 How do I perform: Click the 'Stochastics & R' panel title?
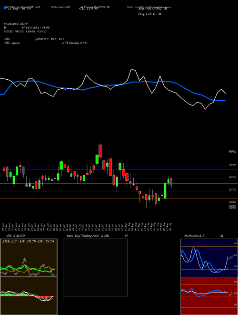(195, 236)
